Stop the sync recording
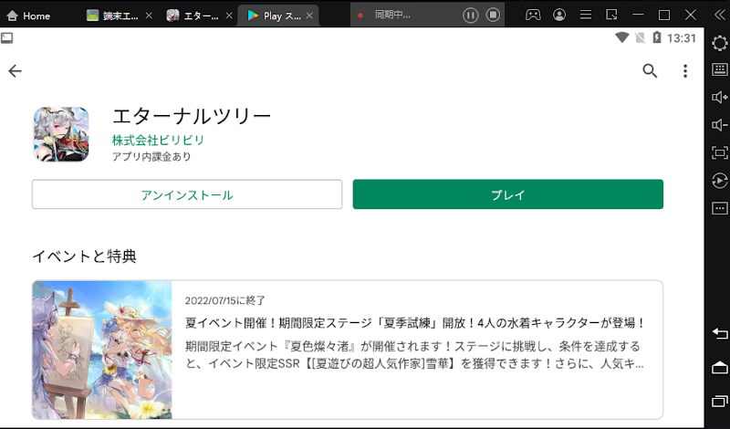The height and width of the screenshot is (429, 730). [493, 16]
